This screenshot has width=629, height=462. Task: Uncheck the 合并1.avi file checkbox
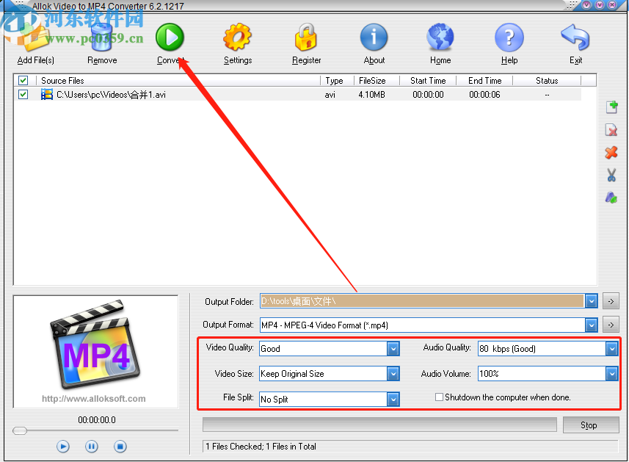click(23, 95)
